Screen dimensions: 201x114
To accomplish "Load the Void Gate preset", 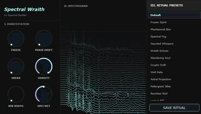I will coord(174,72).
